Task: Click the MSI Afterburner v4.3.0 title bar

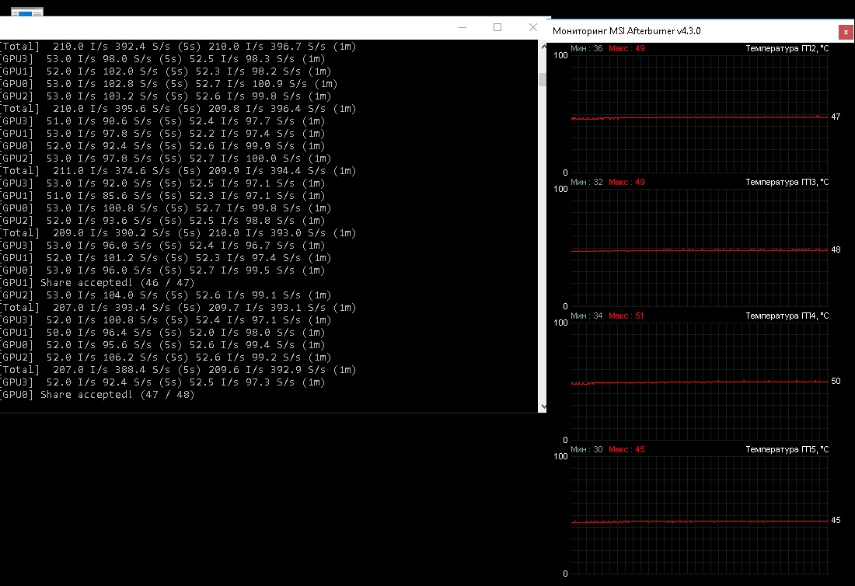Action: coord(661,31)
